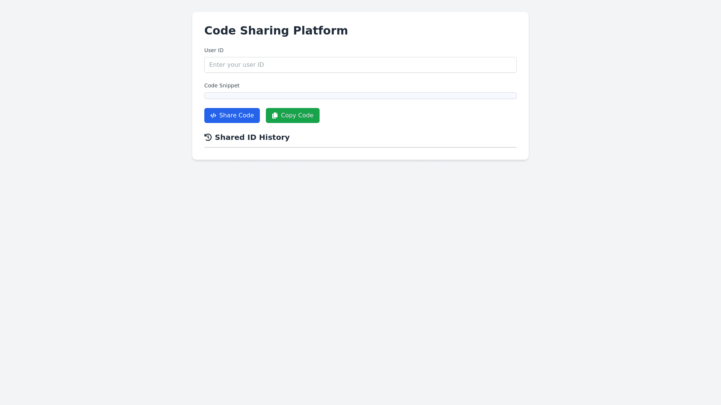Click the User ID label
This screenshot has height=405, width=721.
[214, 50]
